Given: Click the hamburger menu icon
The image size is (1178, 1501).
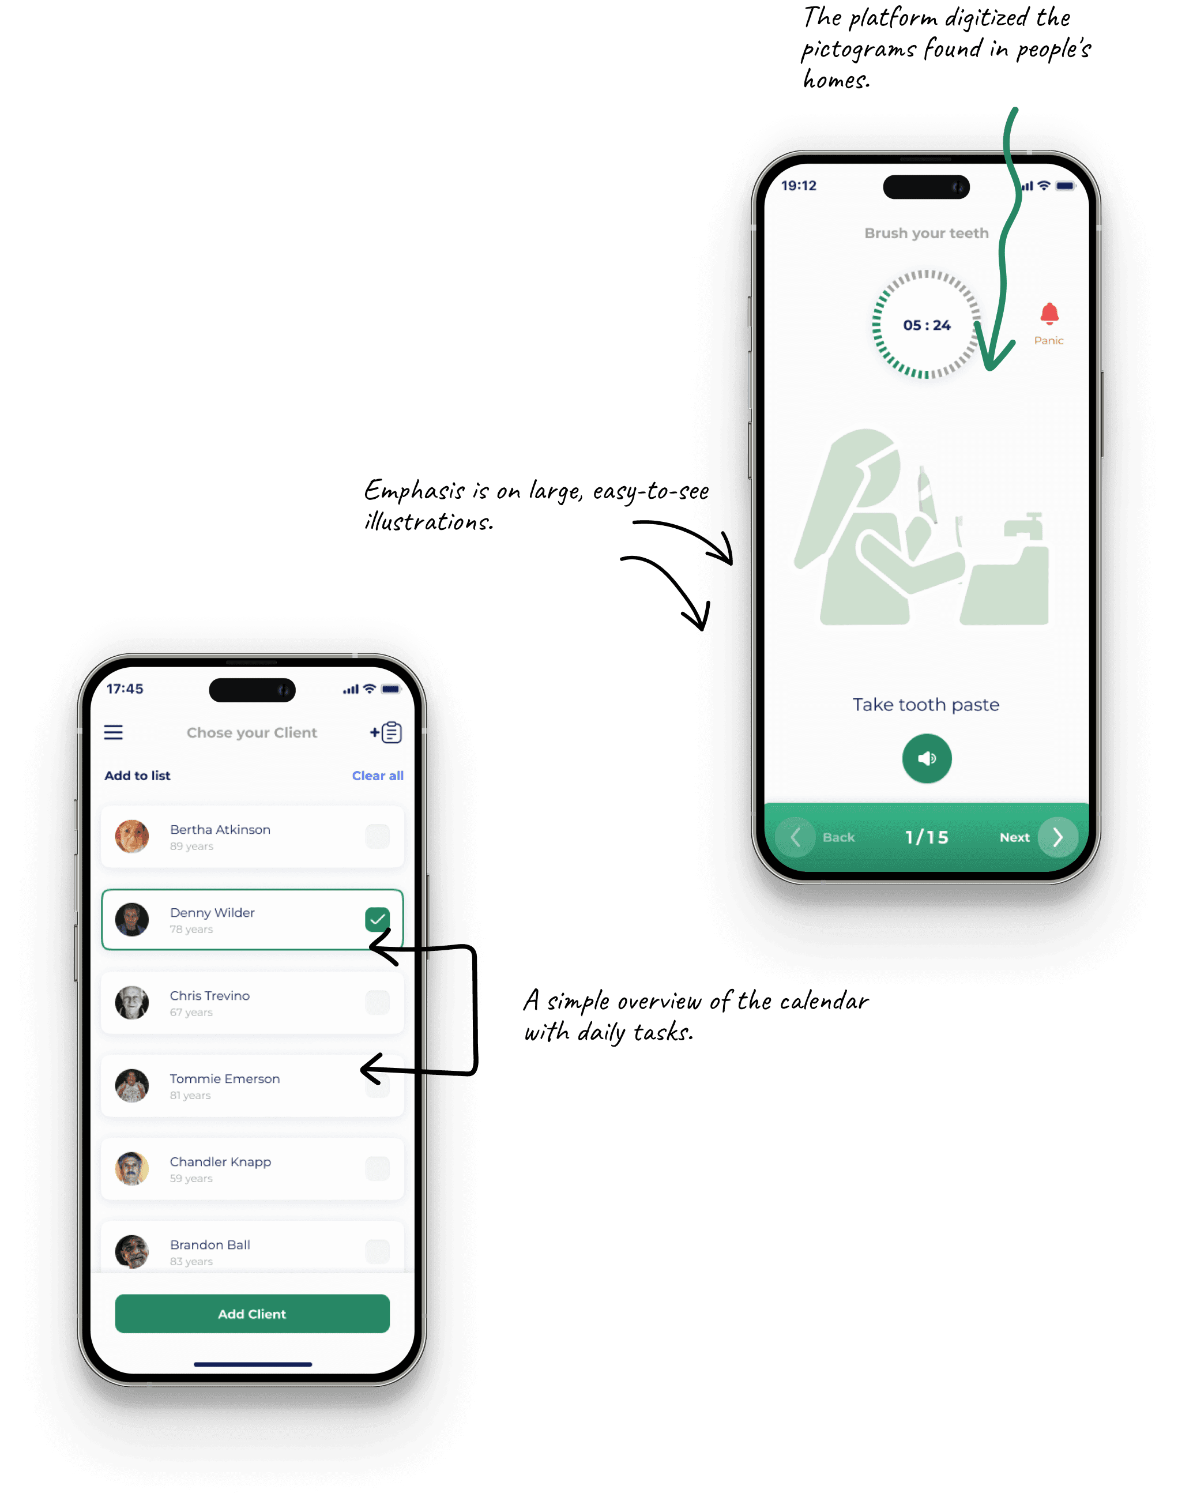Looking at the screenshot, I should coord(111,733).
